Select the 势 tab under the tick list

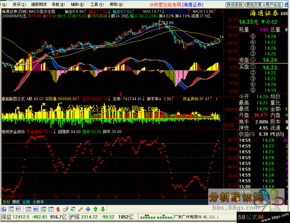(273, 202)
